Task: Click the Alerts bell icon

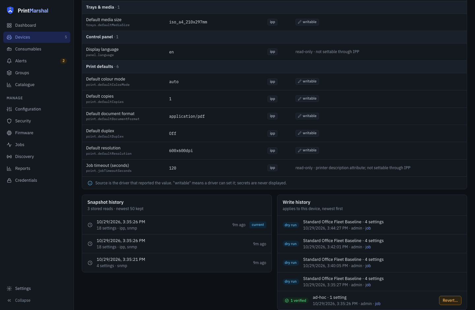Action: (x=9, y=61)
